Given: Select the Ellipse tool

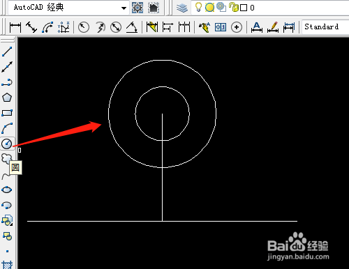Looking at the screenshot, I should point(6,190).
